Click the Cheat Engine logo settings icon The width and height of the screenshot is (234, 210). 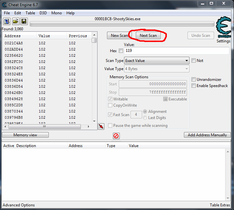224,27
